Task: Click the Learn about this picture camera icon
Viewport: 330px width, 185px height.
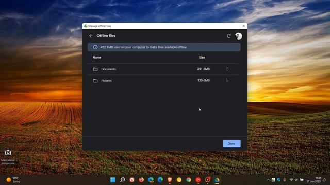Action: tap(8, 153)
